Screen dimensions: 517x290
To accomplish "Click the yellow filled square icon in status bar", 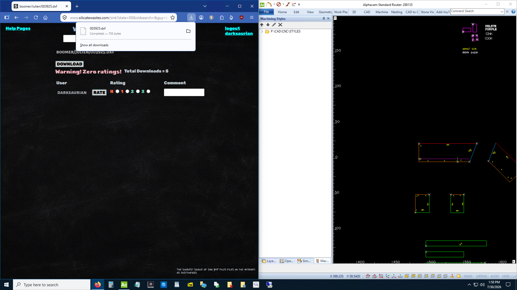I will 459,276.
